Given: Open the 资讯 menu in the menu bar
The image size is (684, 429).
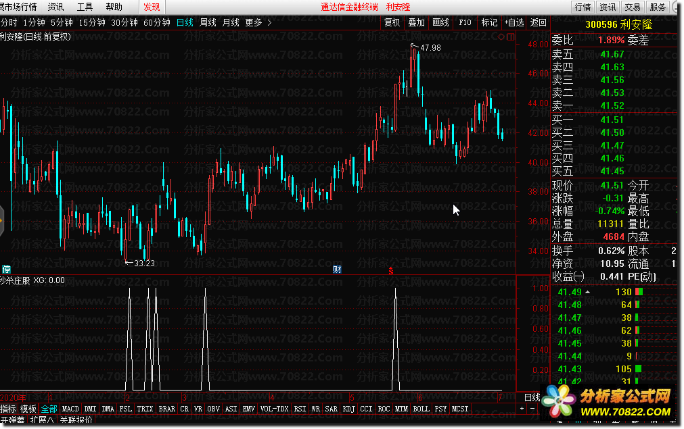Looking at the screenshot, I should (55, 7).
